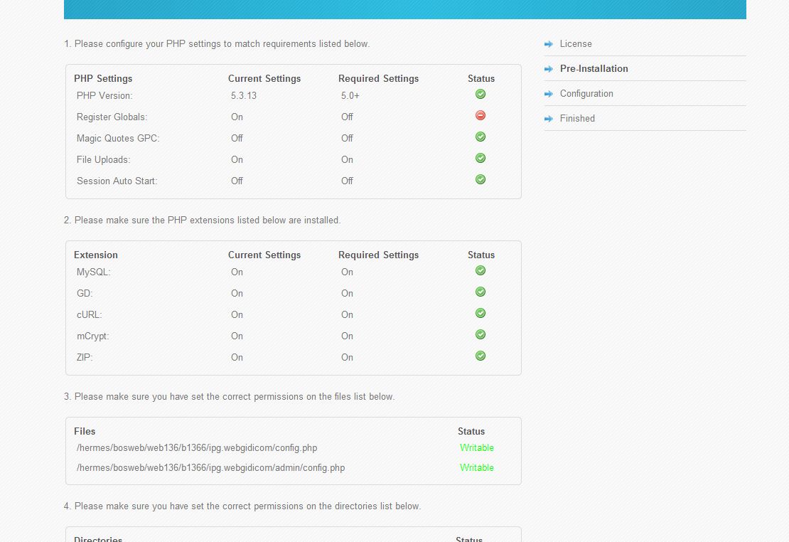
Task: Click the Files column header
Action: 85,431
